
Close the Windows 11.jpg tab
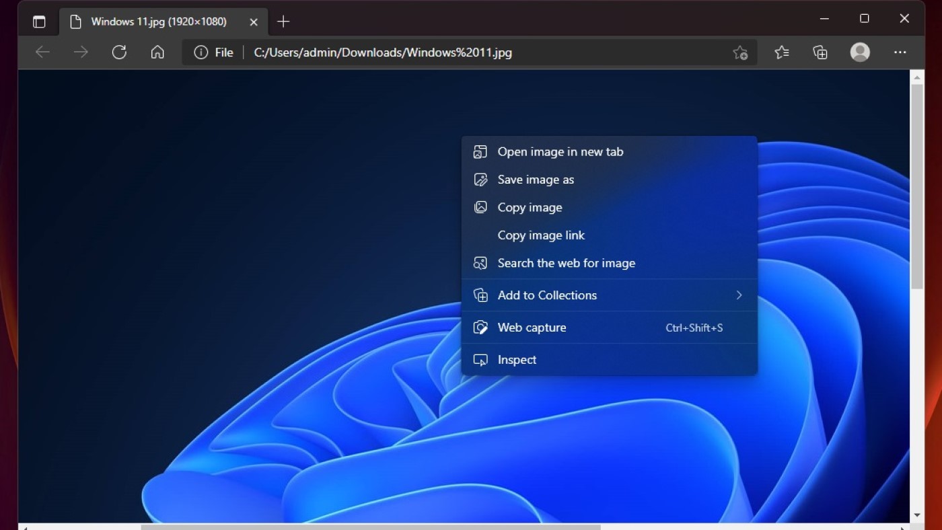(x=254, y=22)
